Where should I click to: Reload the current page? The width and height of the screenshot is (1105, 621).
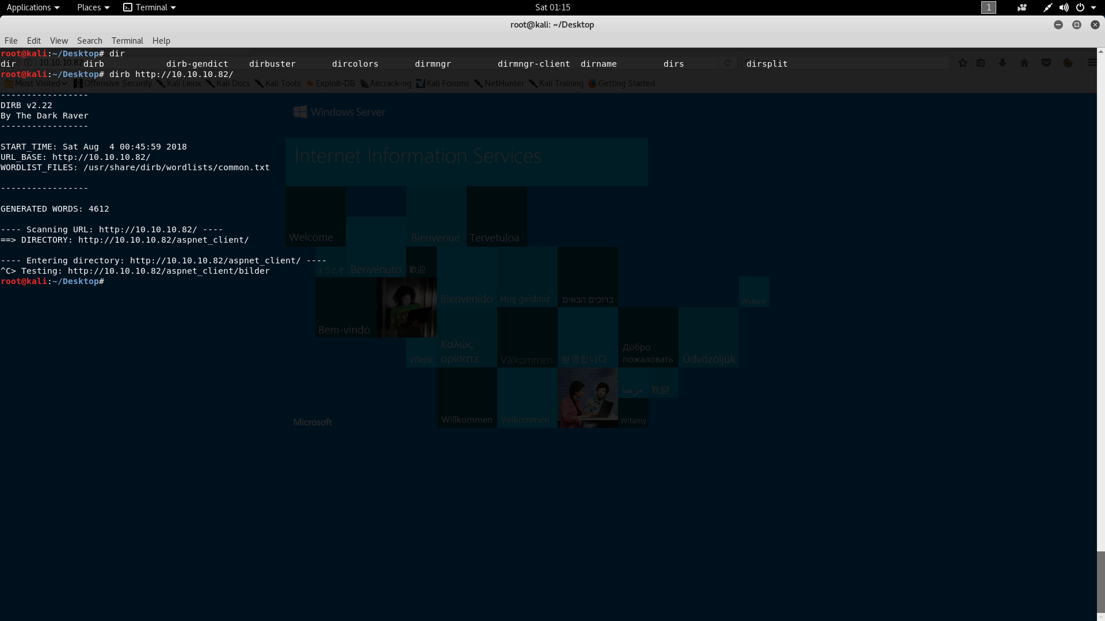(727, 63)
